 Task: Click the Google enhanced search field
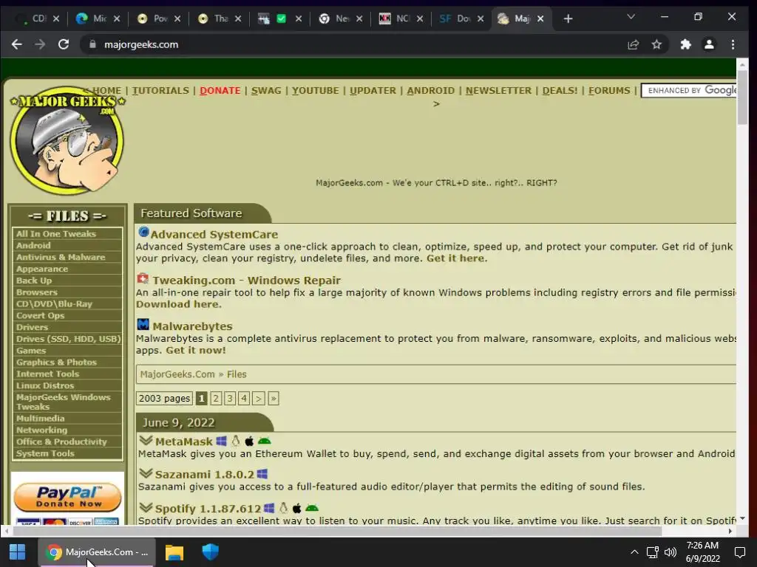click(689, 90)
